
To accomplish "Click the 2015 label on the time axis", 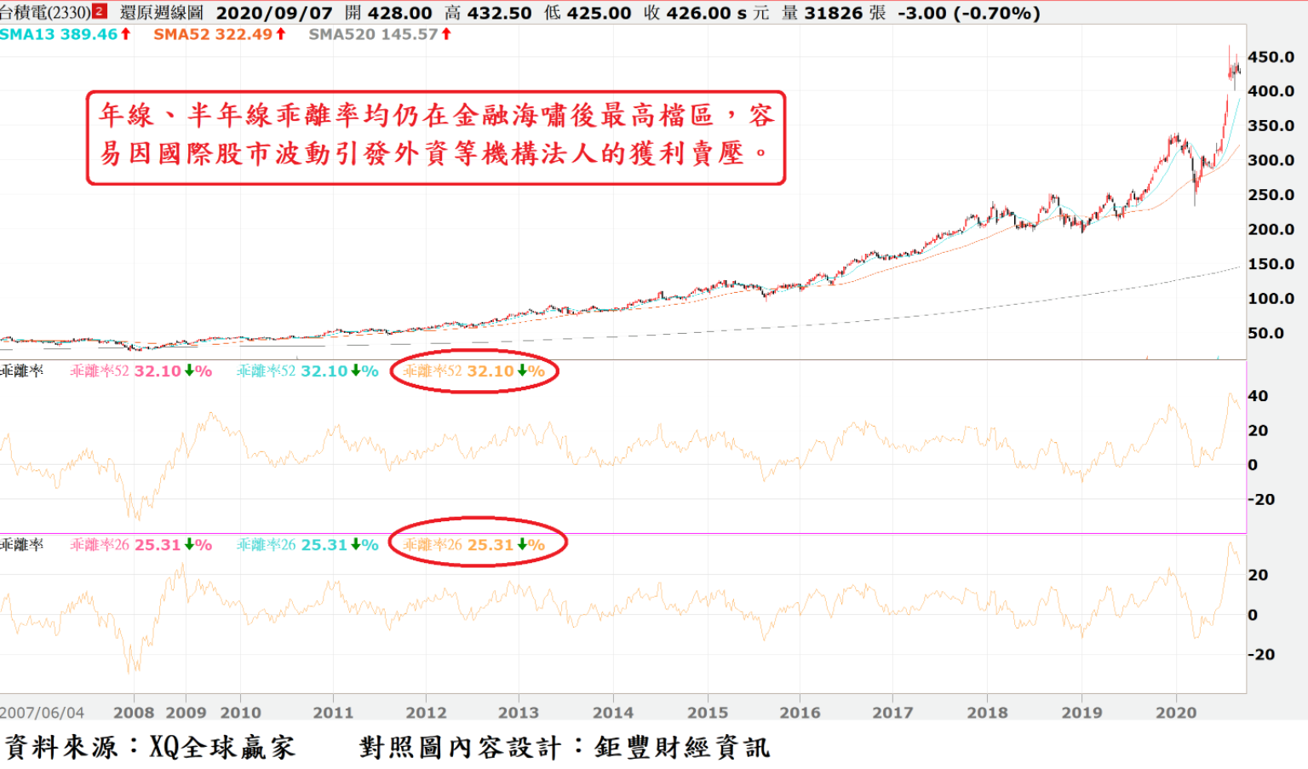I will point(707,713).
